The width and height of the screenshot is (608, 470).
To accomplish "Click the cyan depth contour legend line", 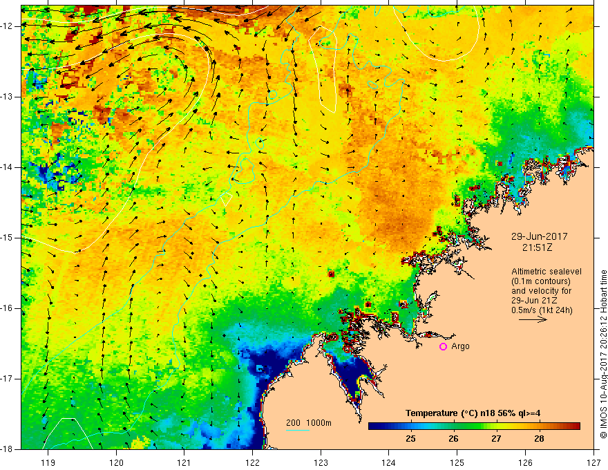I will (297, 430).
